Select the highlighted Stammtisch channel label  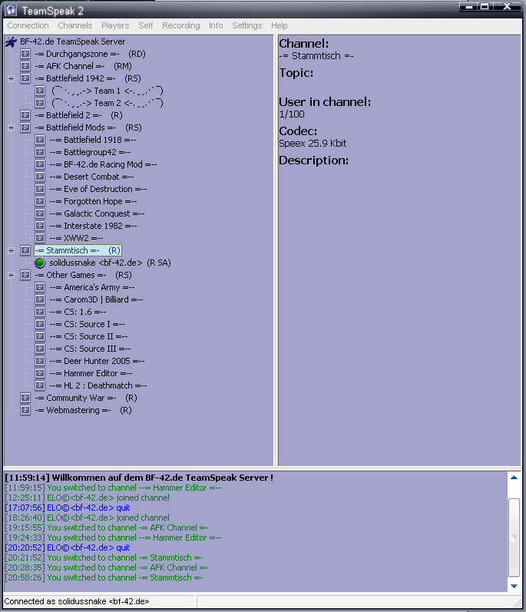(x=78, y=250)
